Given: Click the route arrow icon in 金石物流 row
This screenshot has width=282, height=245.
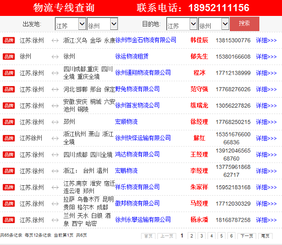Looking at the screenshot, I should pos(55,40).
